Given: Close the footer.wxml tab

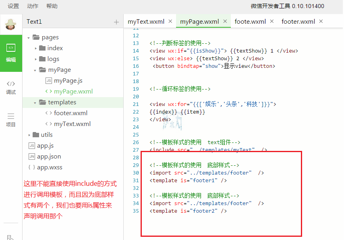Looking at the screenshot, I should pyautogui.click(x=321, y=21).
